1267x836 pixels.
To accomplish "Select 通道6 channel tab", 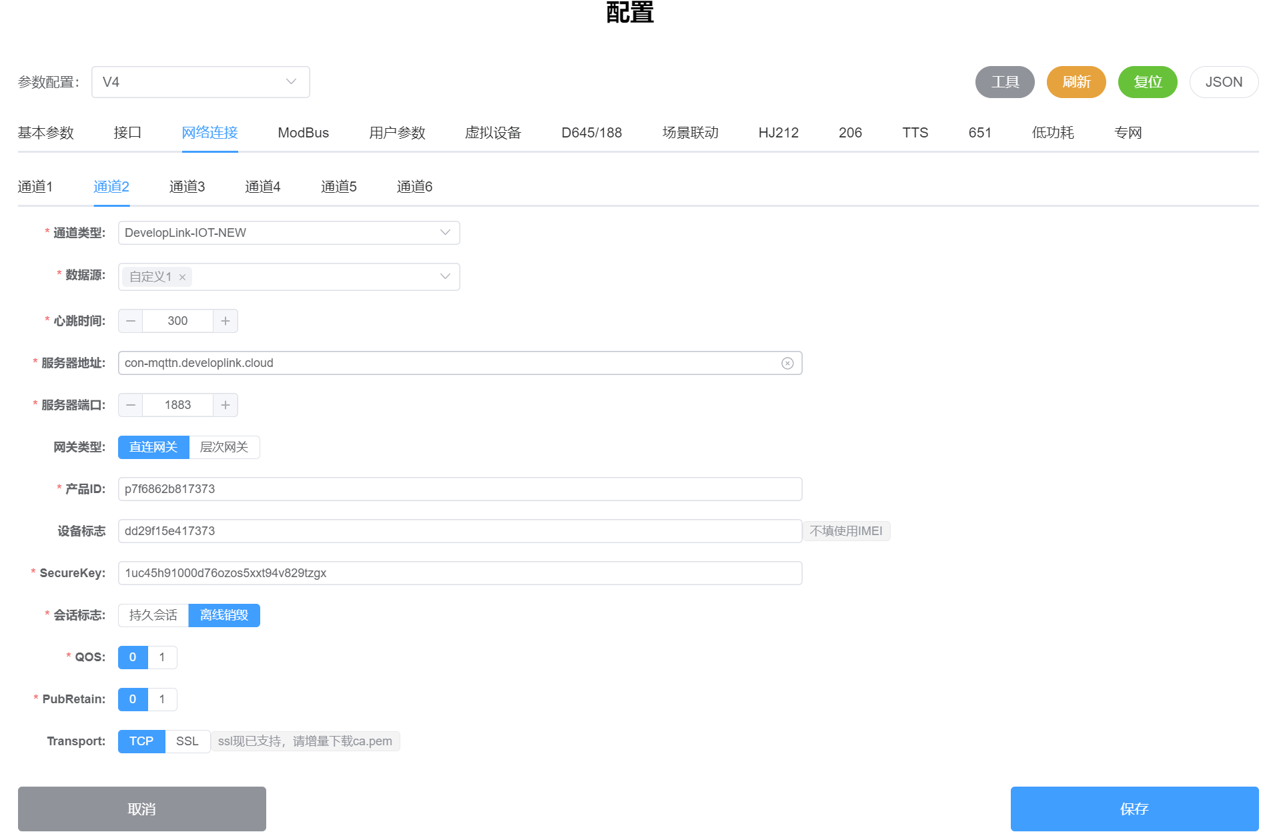I will pos(415,187).
